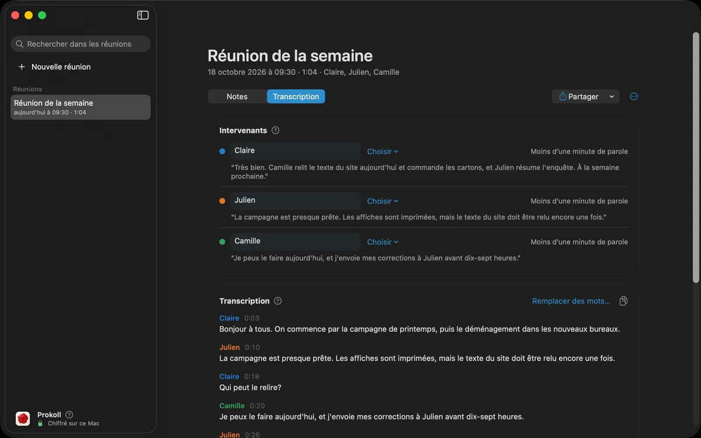The height and width of the screenshot is (438, 701).
Task: Edit the Julien speaker name field
Action: 295,200
